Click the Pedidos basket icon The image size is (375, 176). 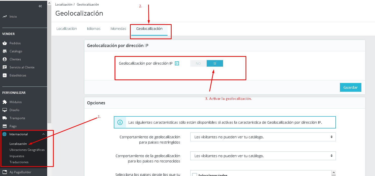tap(4, 43)
